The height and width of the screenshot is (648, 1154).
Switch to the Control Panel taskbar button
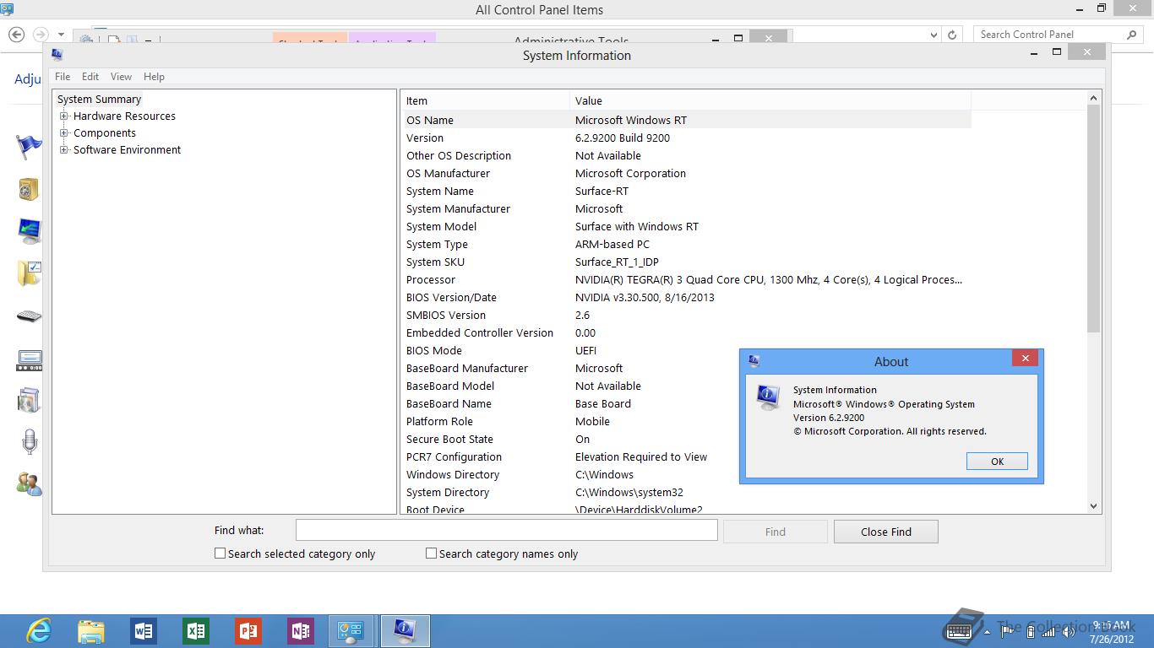[x=351, y=631]
